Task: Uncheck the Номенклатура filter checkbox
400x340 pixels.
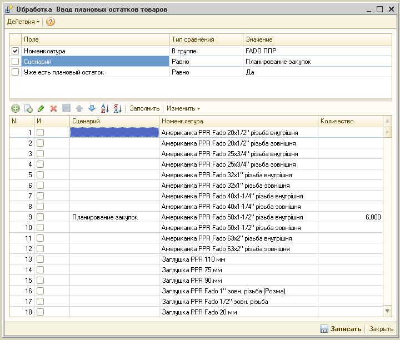Action: pos(16,51)
